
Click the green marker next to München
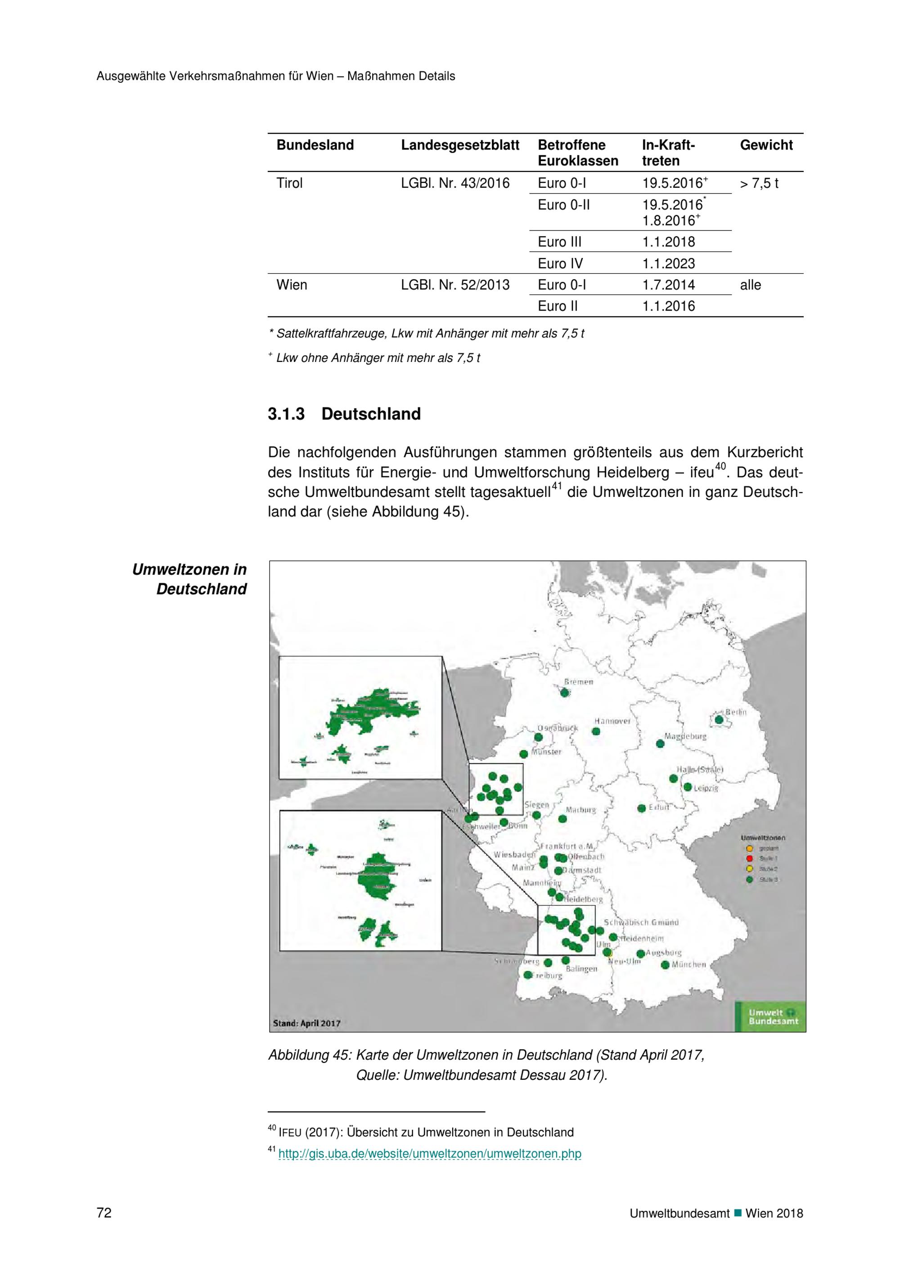coord(665,965)
